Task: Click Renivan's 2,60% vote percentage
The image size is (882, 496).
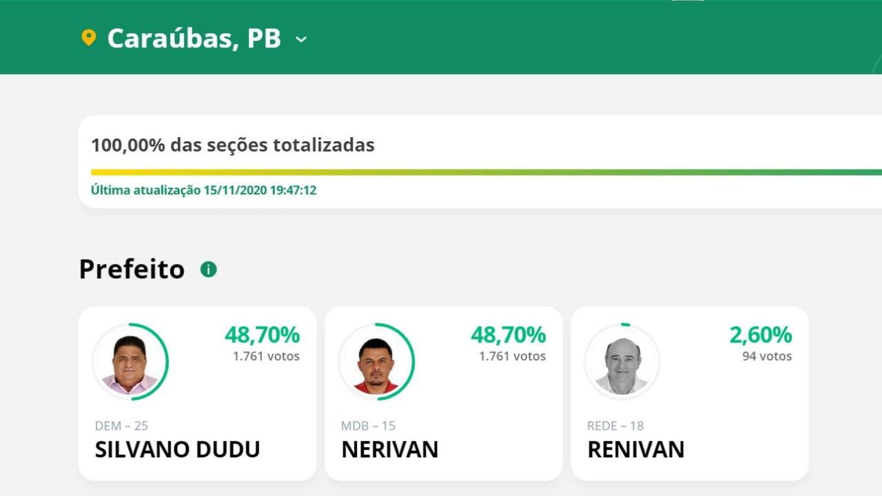Action: 760,335
